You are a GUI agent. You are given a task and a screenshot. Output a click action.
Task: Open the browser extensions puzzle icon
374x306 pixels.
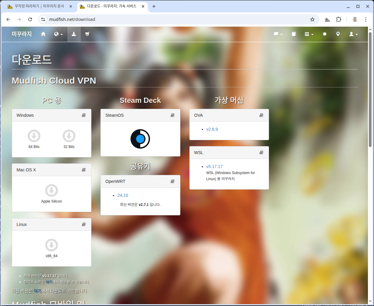click(339, 19)
